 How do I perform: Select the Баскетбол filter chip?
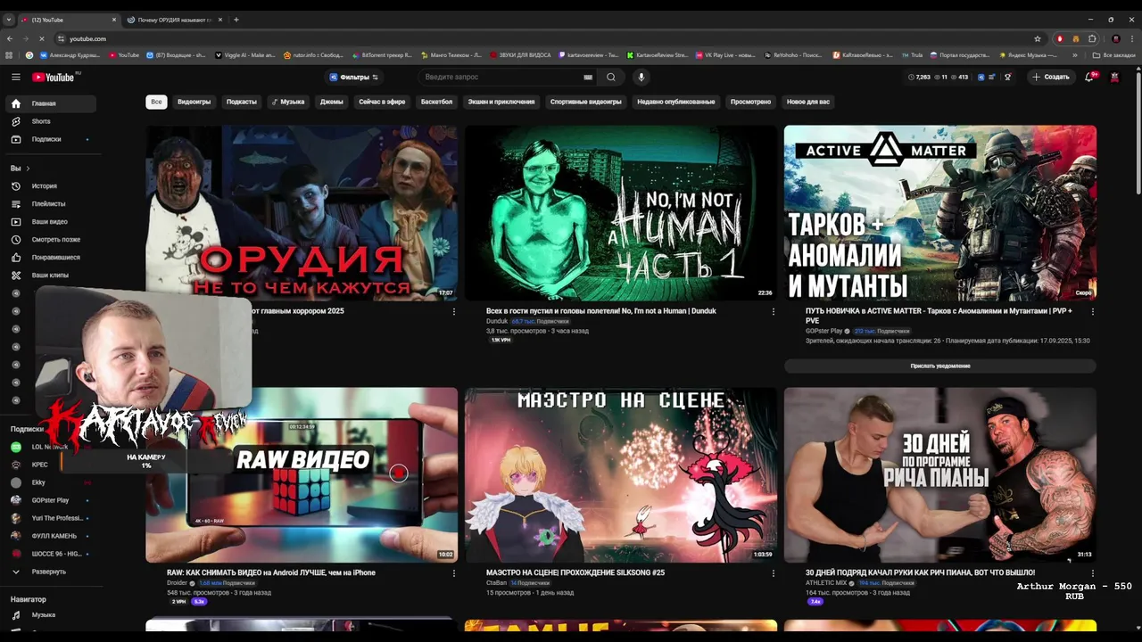pos(437,102)
